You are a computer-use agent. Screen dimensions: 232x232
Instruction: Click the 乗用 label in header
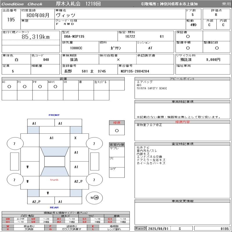(226, 4)
